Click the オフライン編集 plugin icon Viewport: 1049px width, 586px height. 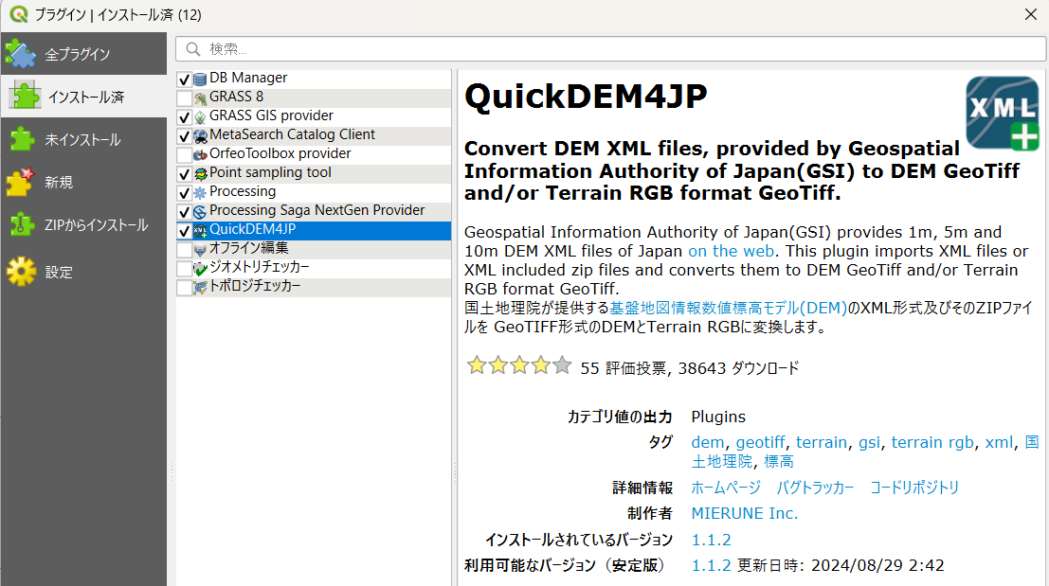pos(200,250)
